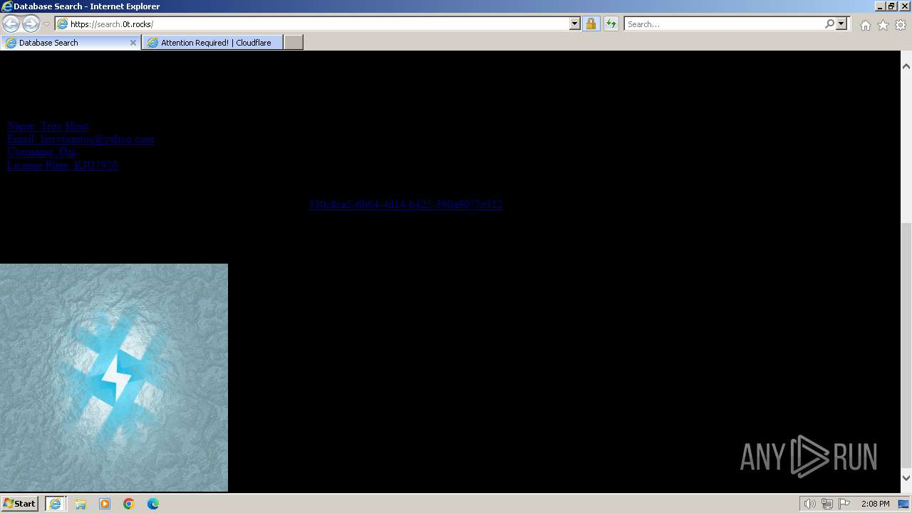Follow the 'Username' link
This screenshot has height=513, width=912.
coord(43,152)
